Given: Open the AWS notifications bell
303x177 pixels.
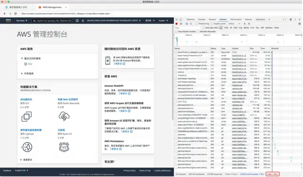Looking at the screenshot, I should coord(83,20).
